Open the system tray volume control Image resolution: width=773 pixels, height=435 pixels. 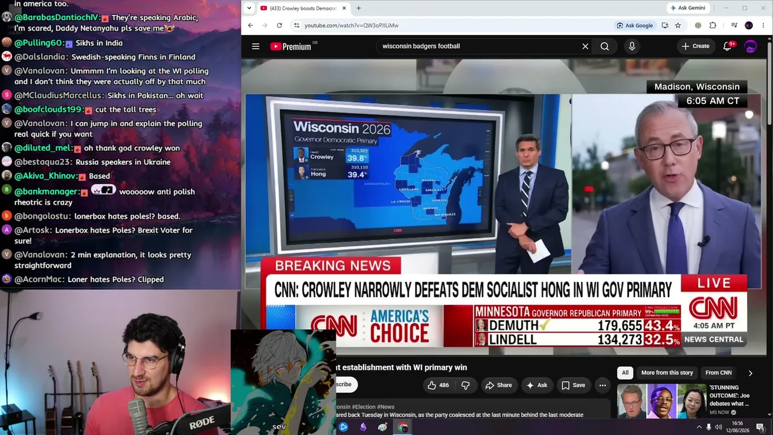(x=720, y=427)
